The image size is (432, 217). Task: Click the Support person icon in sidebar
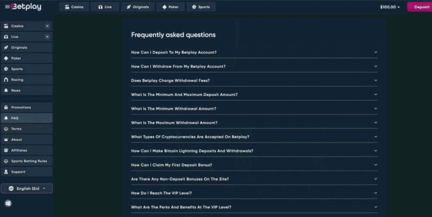[x=6, y=172]
